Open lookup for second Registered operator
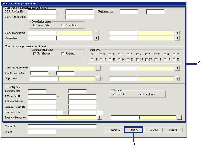 (x=179, y=117)
